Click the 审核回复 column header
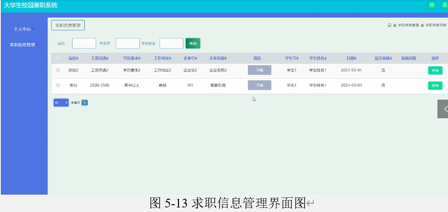The width and height of the screenshot is (448, 212). [x=409, y=58]
